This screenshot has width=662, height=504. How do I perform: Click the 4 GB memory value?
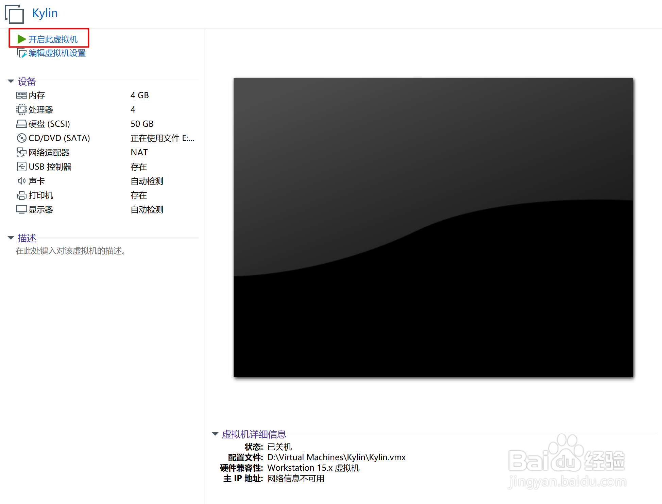coord(140,95)
